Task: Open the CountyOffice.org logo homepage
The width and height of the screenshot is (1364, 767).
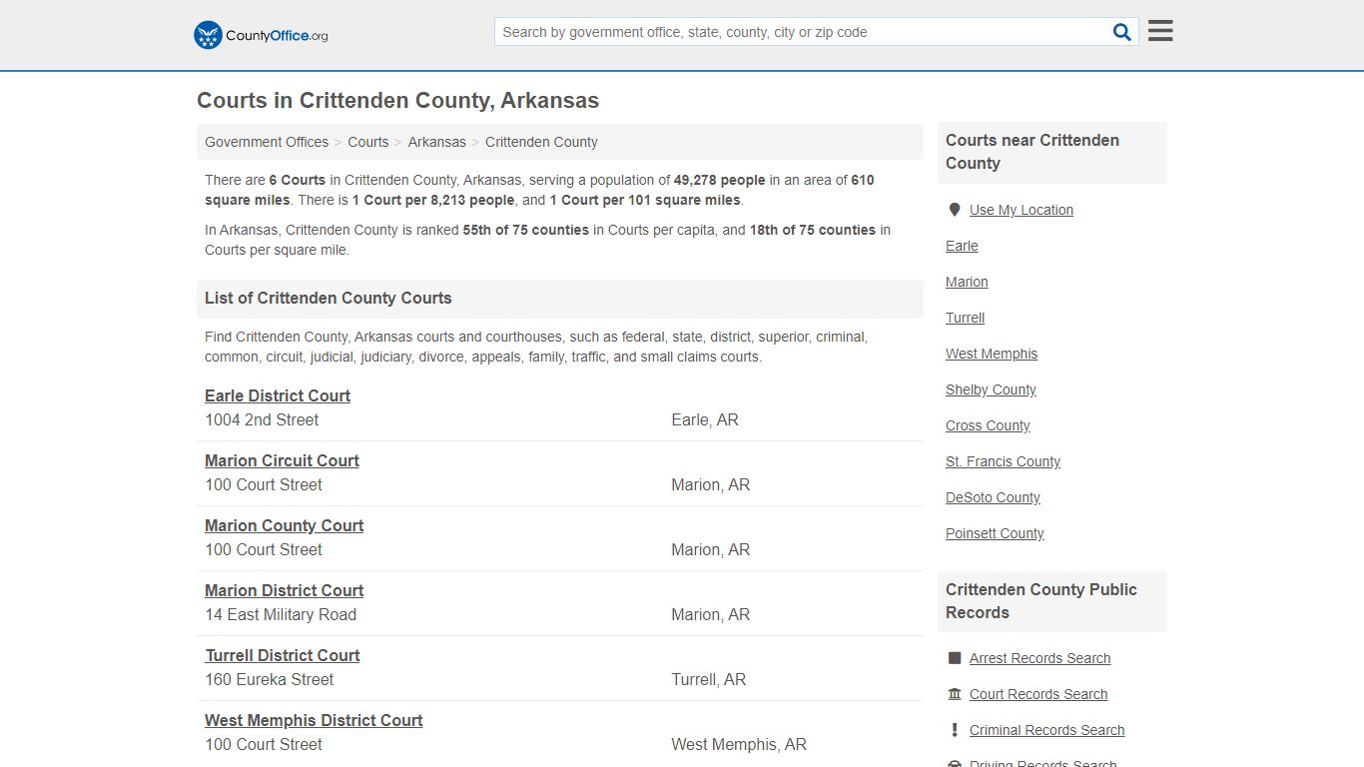Action: [x=261, y=35]
